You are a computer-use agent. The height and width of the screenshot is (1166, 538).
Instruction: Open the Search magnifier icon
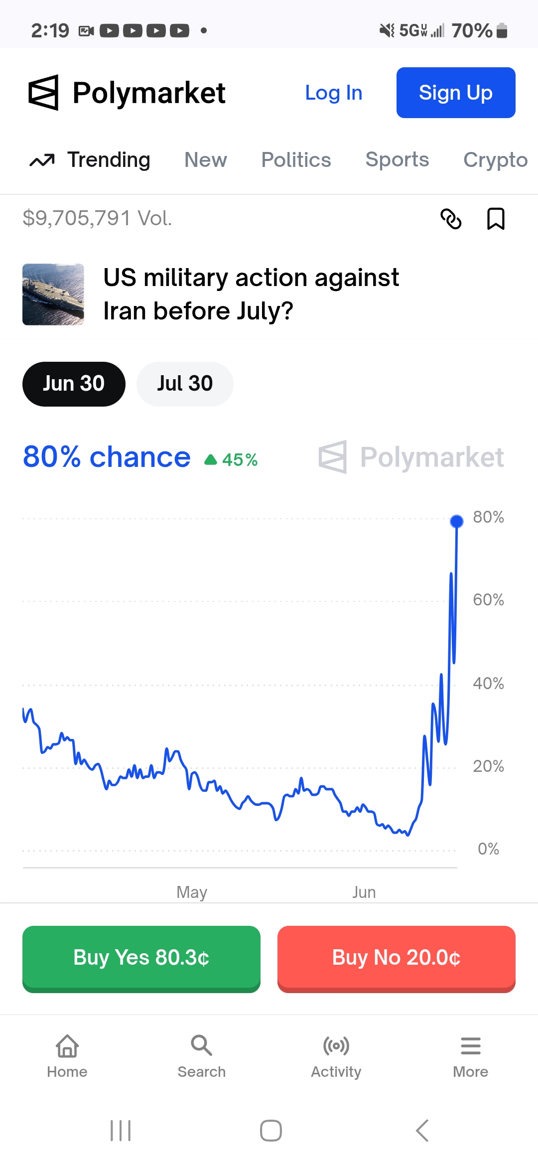point(202,1045)
